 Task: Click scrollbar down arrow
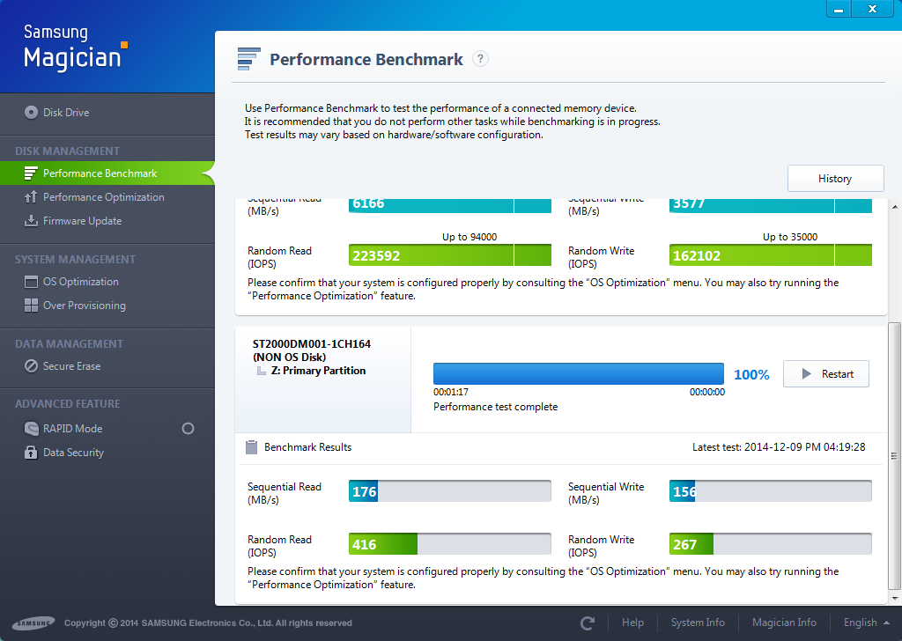[x=895, y=598]
